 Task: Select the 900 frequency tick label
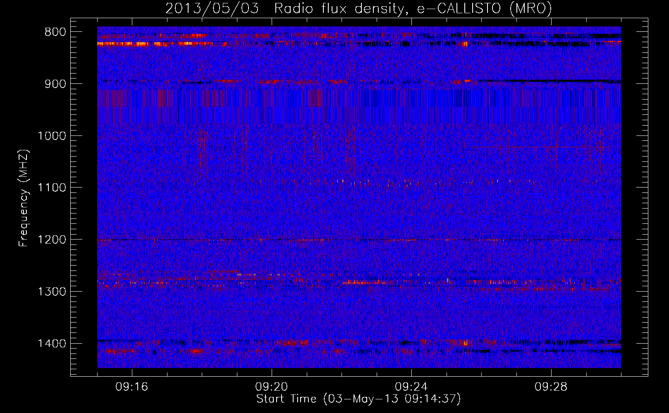pyautogui.click(x=55, y=84)
